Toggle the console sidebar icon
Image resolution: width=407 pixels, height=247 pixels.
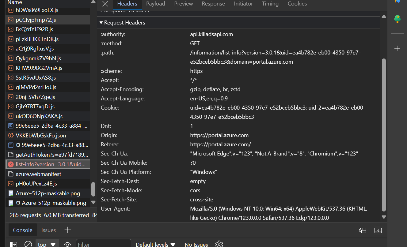tap(13, 245)
